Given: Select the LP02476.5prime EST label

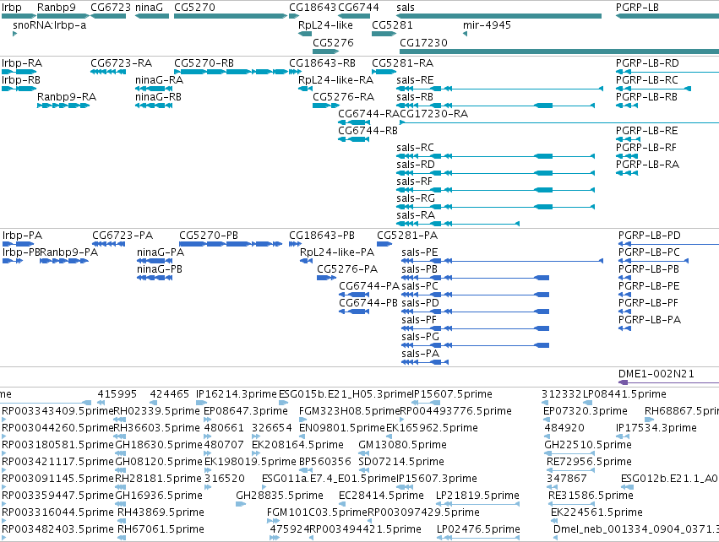Looking at the screenshot, I should click(478, 529).
